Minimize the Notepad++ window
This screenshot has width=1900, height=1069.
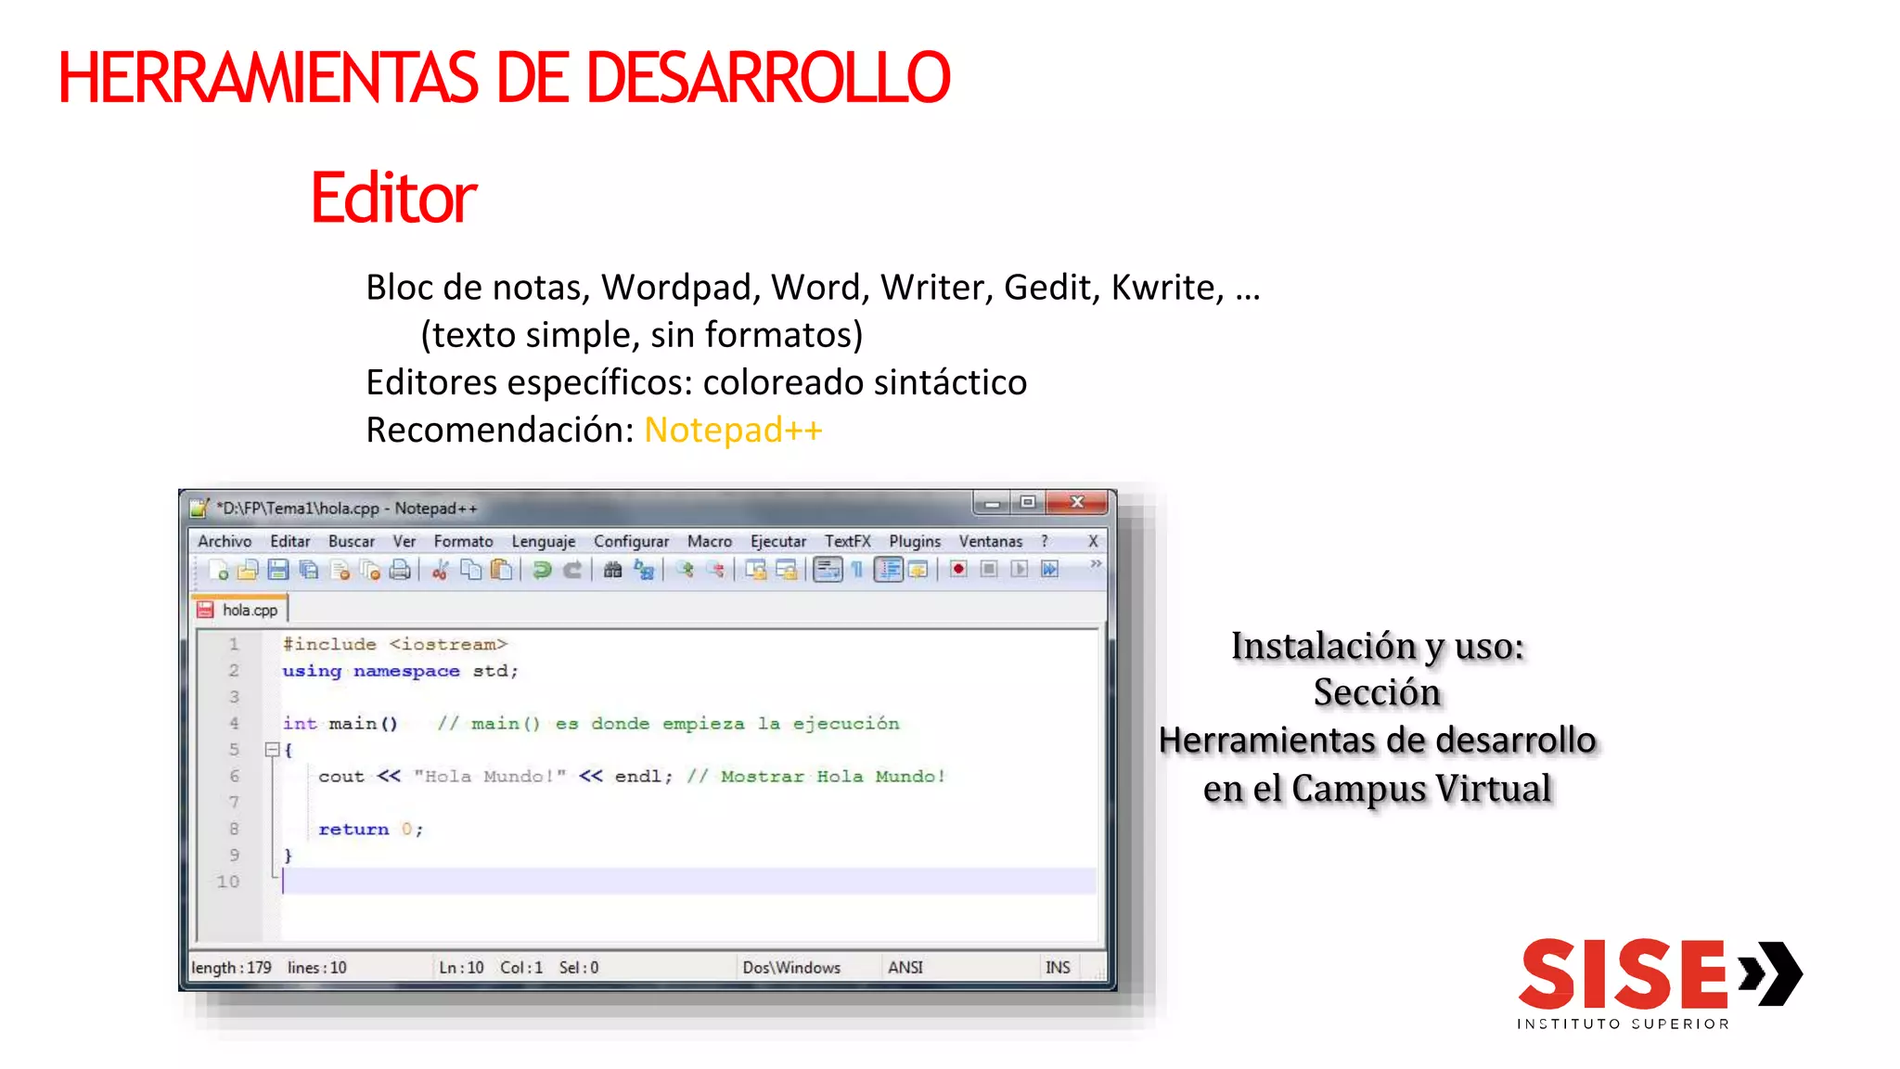pyautogui.click(x=992, y=503)
